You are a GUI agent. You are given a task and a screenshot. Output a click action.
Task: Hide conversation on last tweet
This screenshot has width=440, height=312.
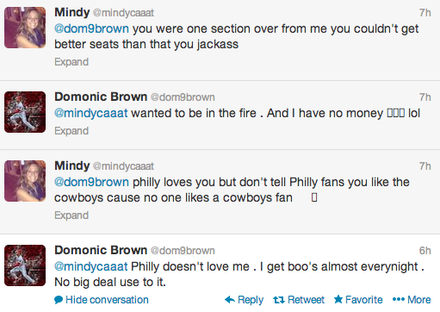[102, 300]
